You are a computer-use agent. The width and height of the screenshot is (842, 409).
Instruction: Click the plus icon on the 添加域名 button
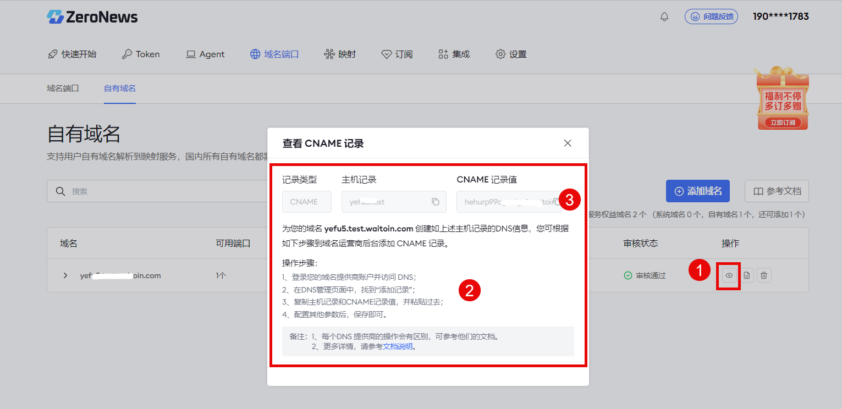pos(679,191)
